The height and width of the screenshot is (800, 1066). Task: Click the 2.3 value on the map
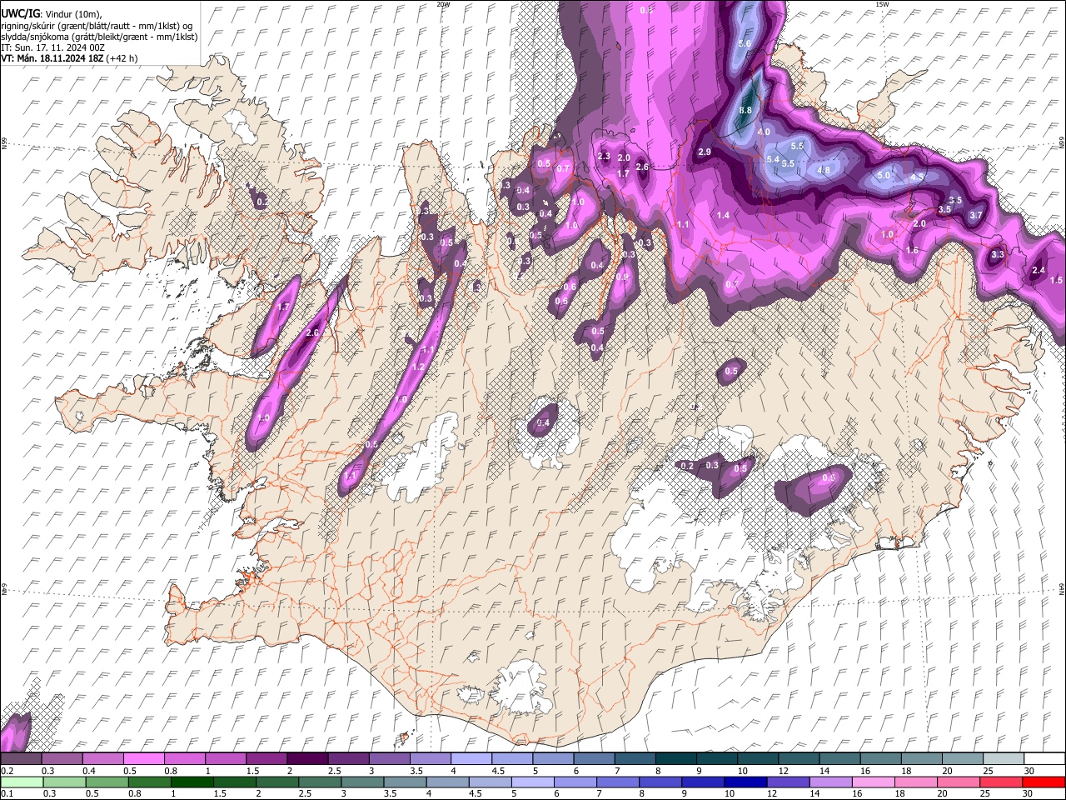click(x=605, y=156)
